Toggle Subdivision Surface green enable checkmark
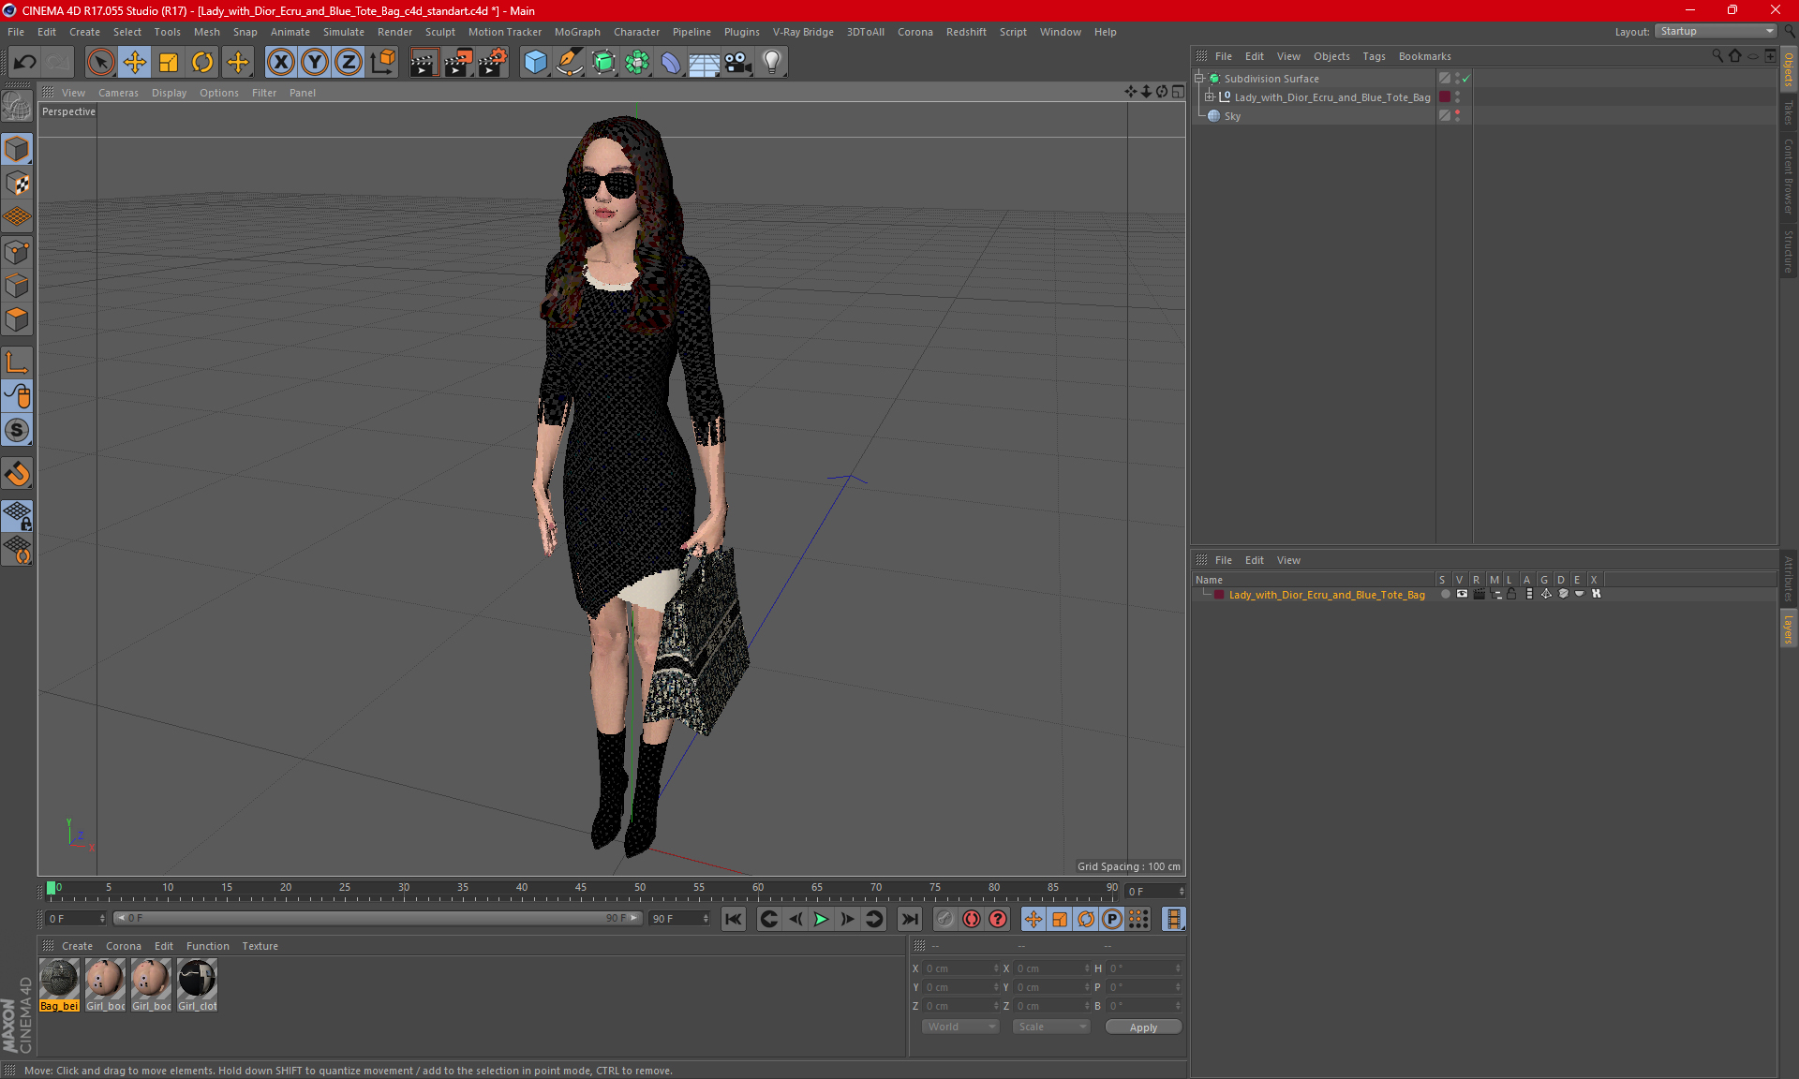1799x1079 pixels. 1466,79
